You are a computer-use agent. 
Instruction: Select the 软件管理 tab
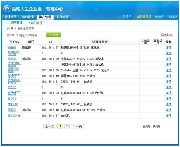(63, 17)
